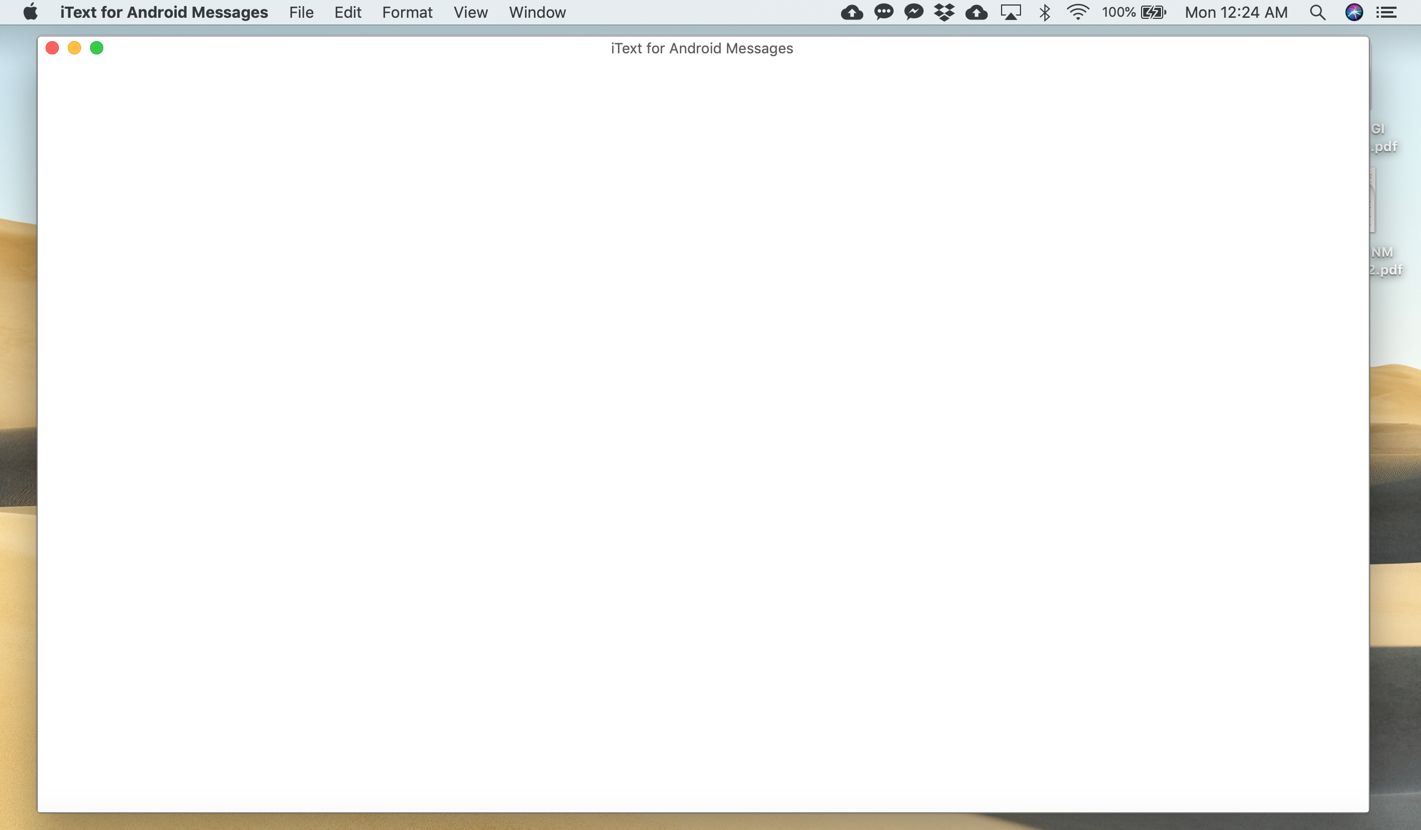The height and width of the screenshot is (830, 1421).
Task: Open the AirPlay display menu
Action: 1010,12
